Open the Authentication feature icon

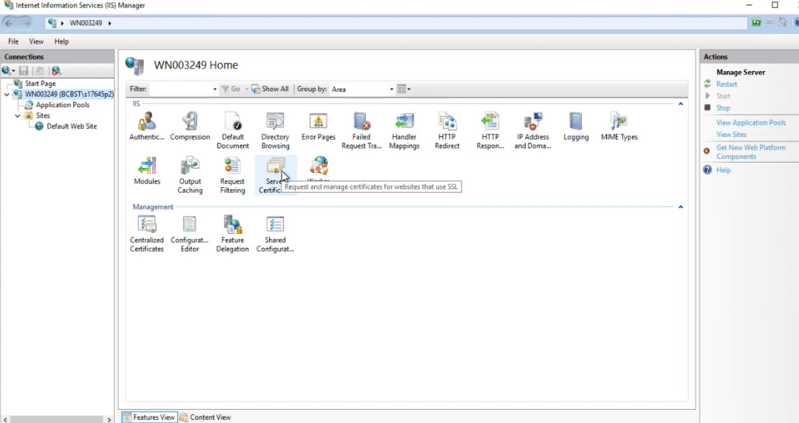click(x=146, y=123)
